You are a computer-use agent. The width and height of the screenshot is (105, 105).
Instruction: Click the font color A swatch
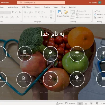pos(18,17)
